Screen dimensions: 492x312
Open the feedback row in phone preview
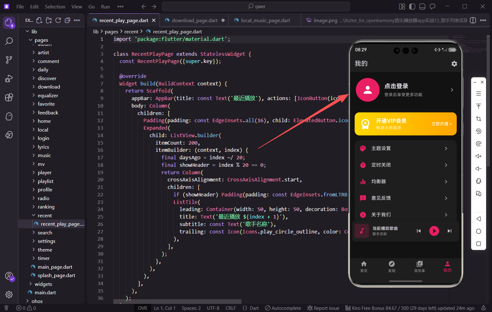[x=405, y=198]
